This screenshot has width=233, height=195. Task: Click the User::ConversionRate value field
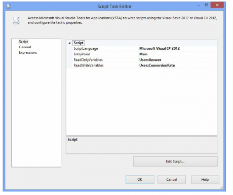(x=177, y=66)
